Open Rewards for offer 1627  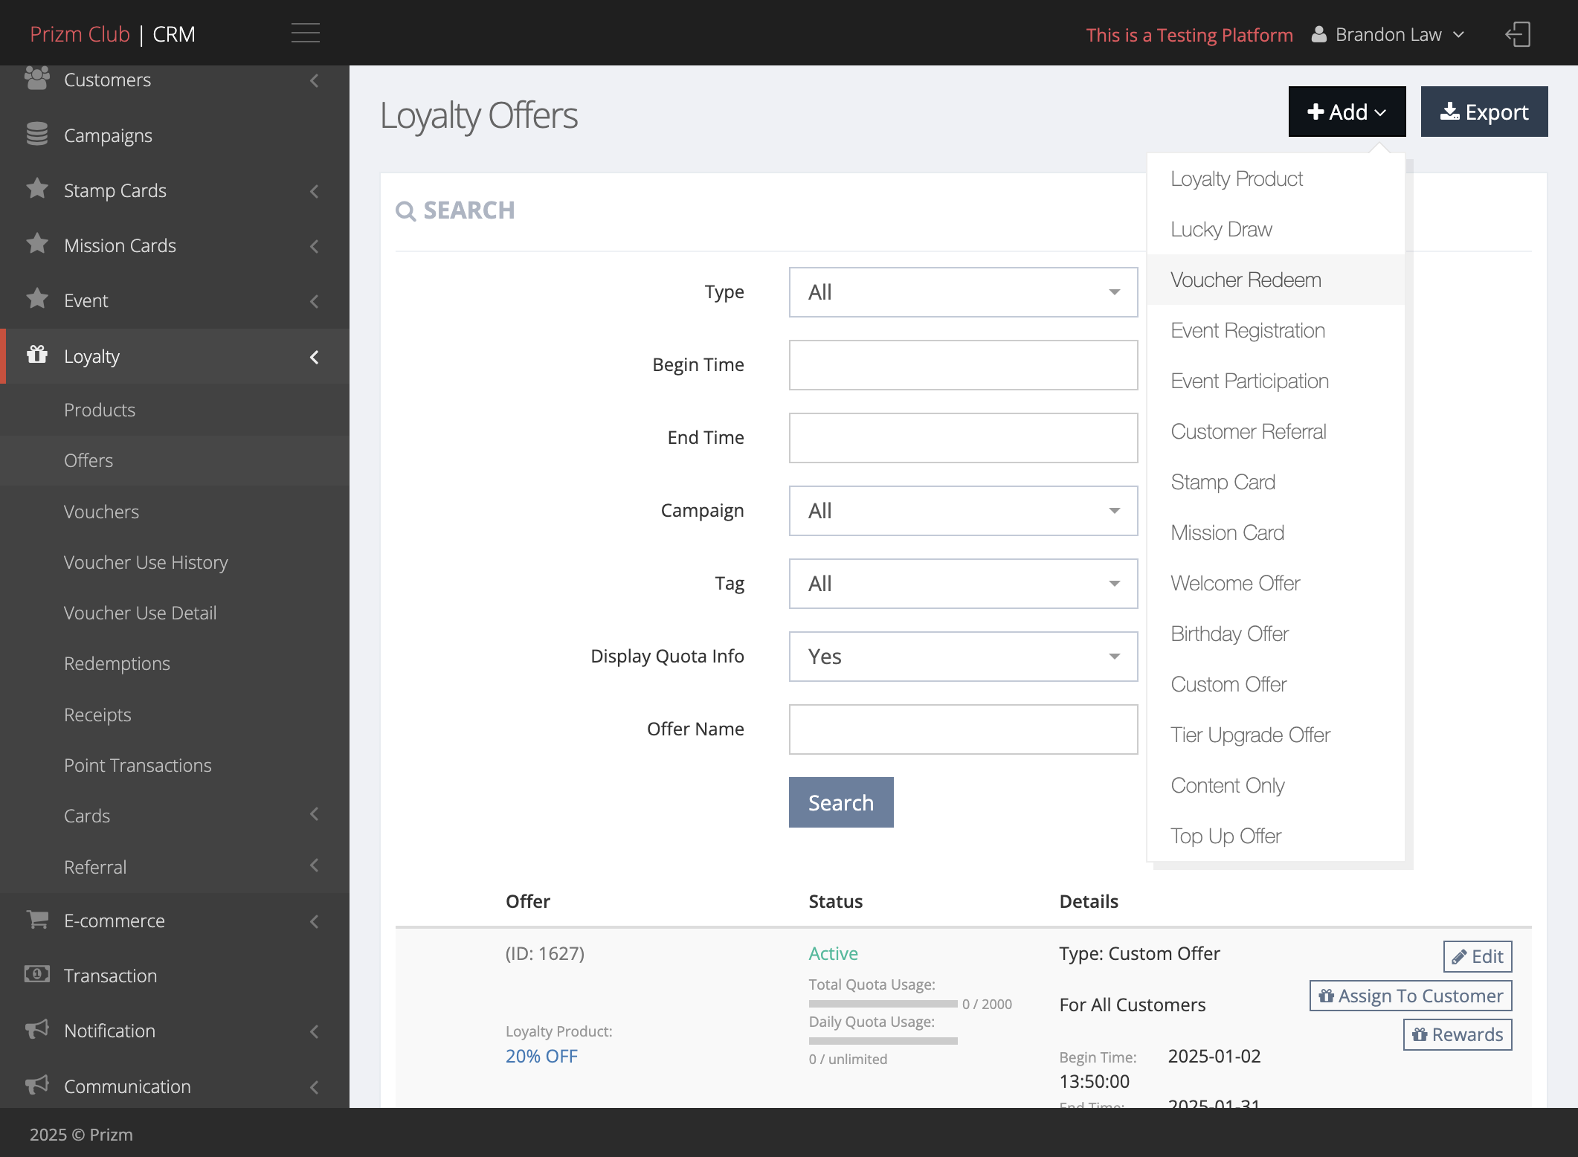(x=1457, y=1034)
